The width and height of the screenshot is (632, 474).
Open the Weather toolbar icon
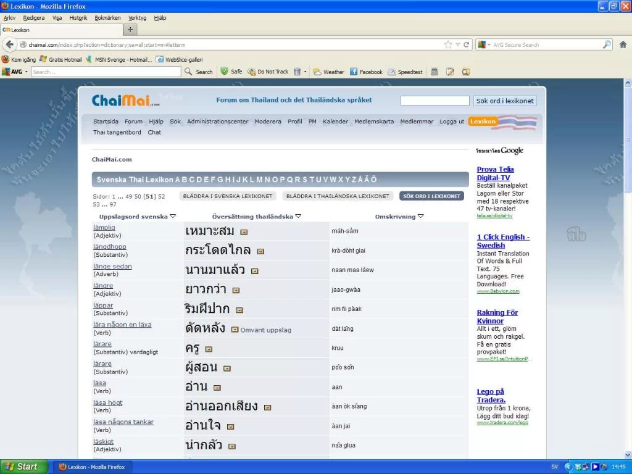317,72
